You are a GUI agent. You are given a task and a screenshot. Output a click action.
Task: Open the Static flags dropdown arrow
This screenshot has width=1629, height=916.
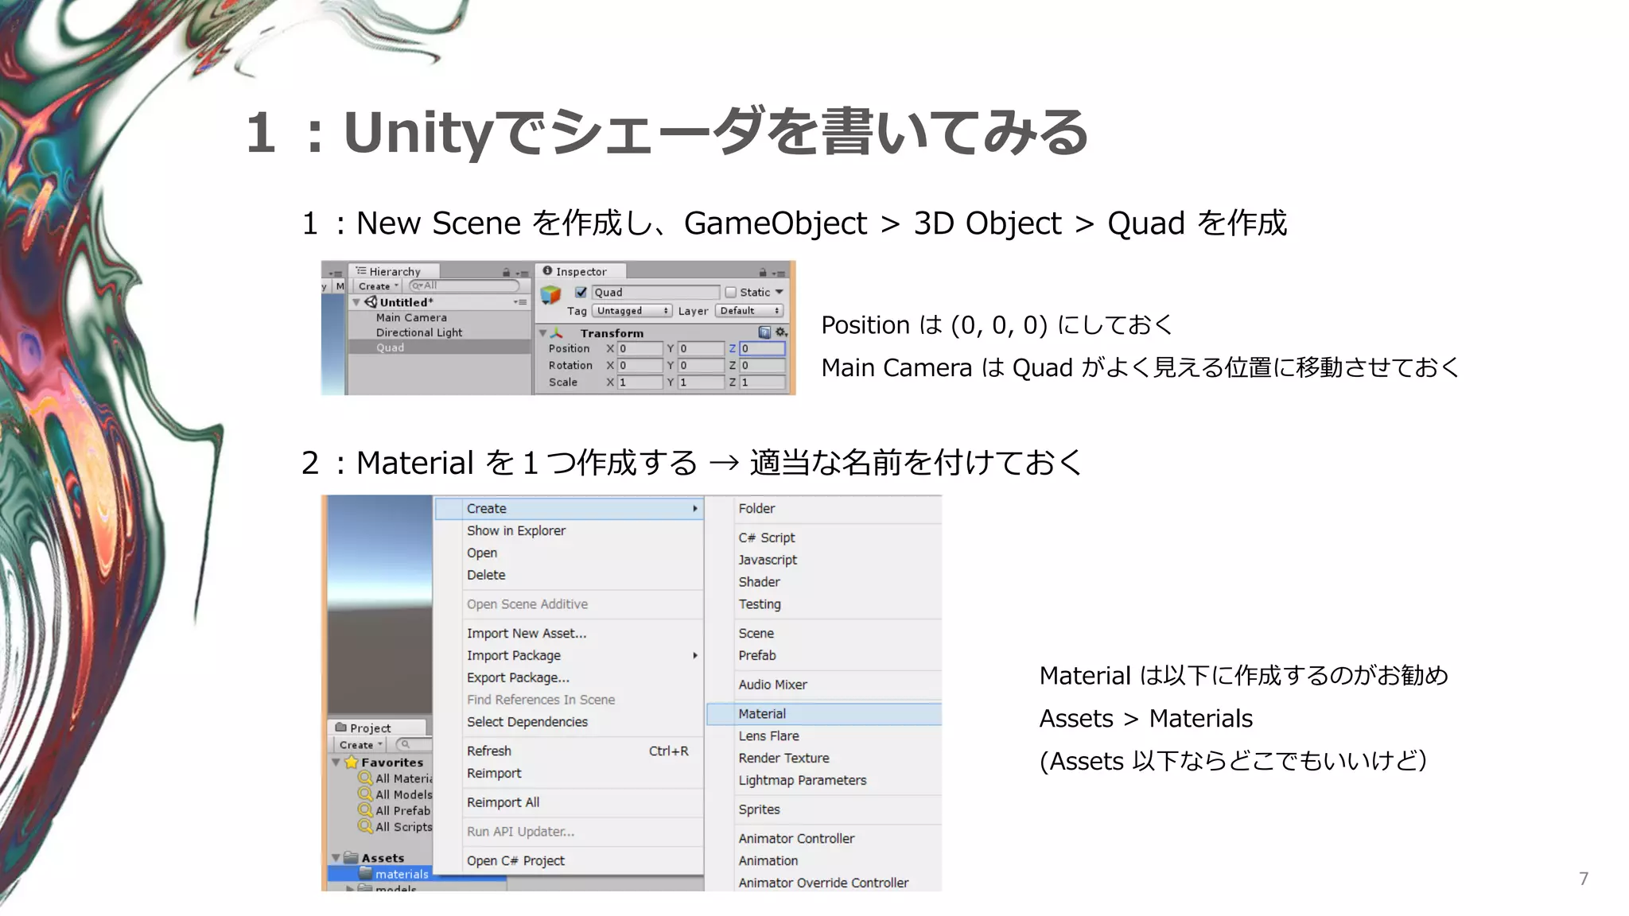tap(780, 292)
